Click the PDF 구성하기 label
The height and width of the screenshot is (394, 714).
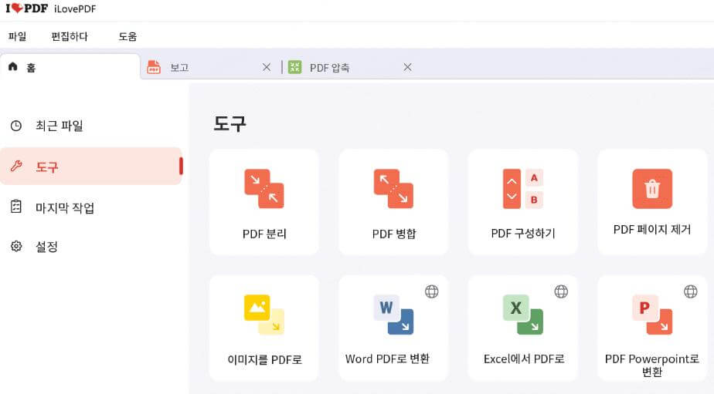tap(522, 234)
